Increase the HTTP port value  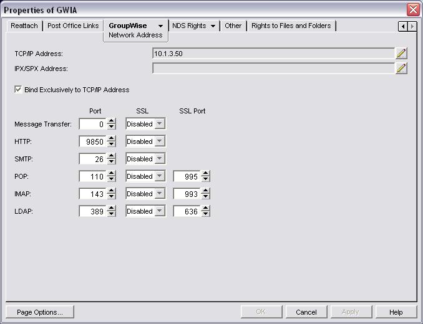[111, 138]
